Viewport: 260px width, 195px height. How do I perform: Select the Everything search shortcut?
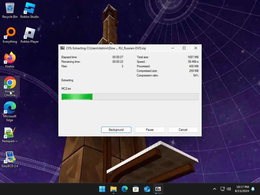tap(10, 35)
